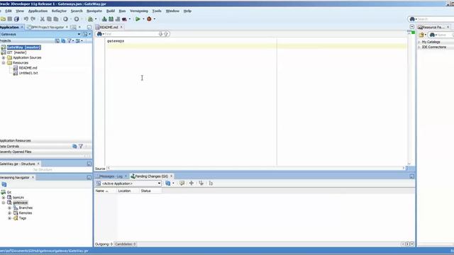The image size is (454, 255).
Task: Switch to Messages - Log tab
Action: (111, 176)
